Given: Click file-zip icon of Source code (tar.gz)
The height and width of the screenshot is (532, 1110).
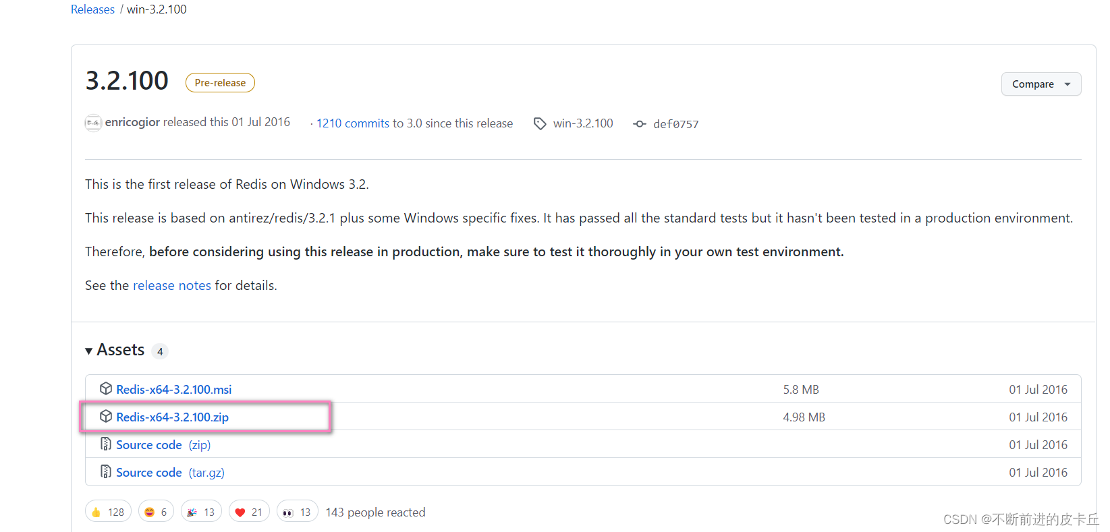Looking at the screenshot, I should [106, 471].
